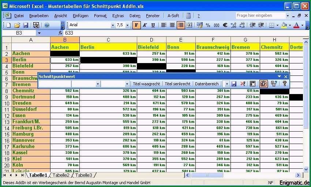Image resolution: width=311 pixels, height=187 pixels.
Task: Click the calculator icon in menu bar
Action: click(x=188, y=16)
